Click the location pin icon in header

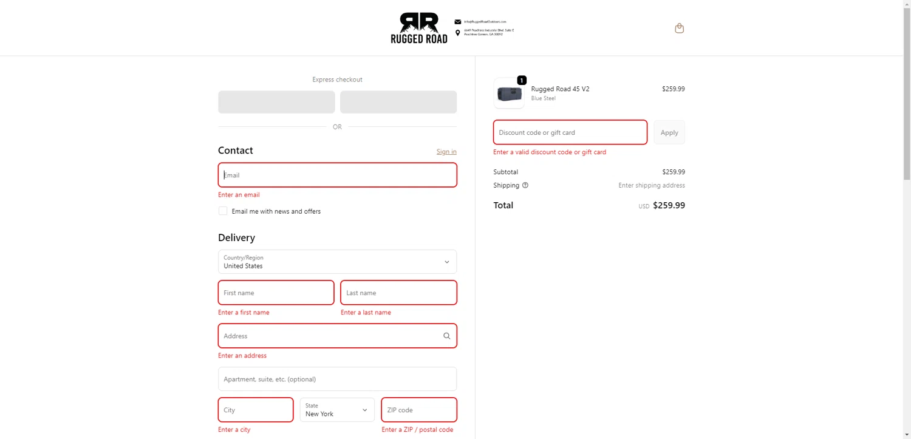(458, 33)
